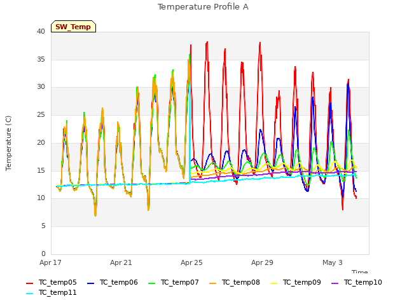Image resolution: width=407 pixels, height=305 pixels.
Task: Click the TC_temp05 legend entry
Action: point(52,282)
